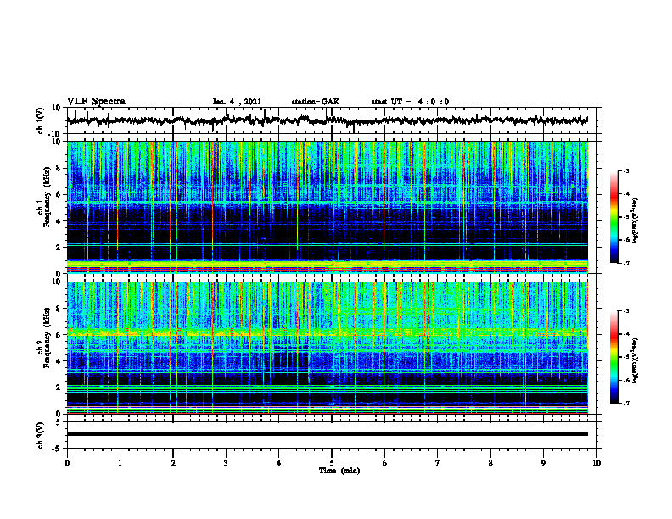Click the time axis tick label "1"
The image size is (672, 519).
(120, 463)
